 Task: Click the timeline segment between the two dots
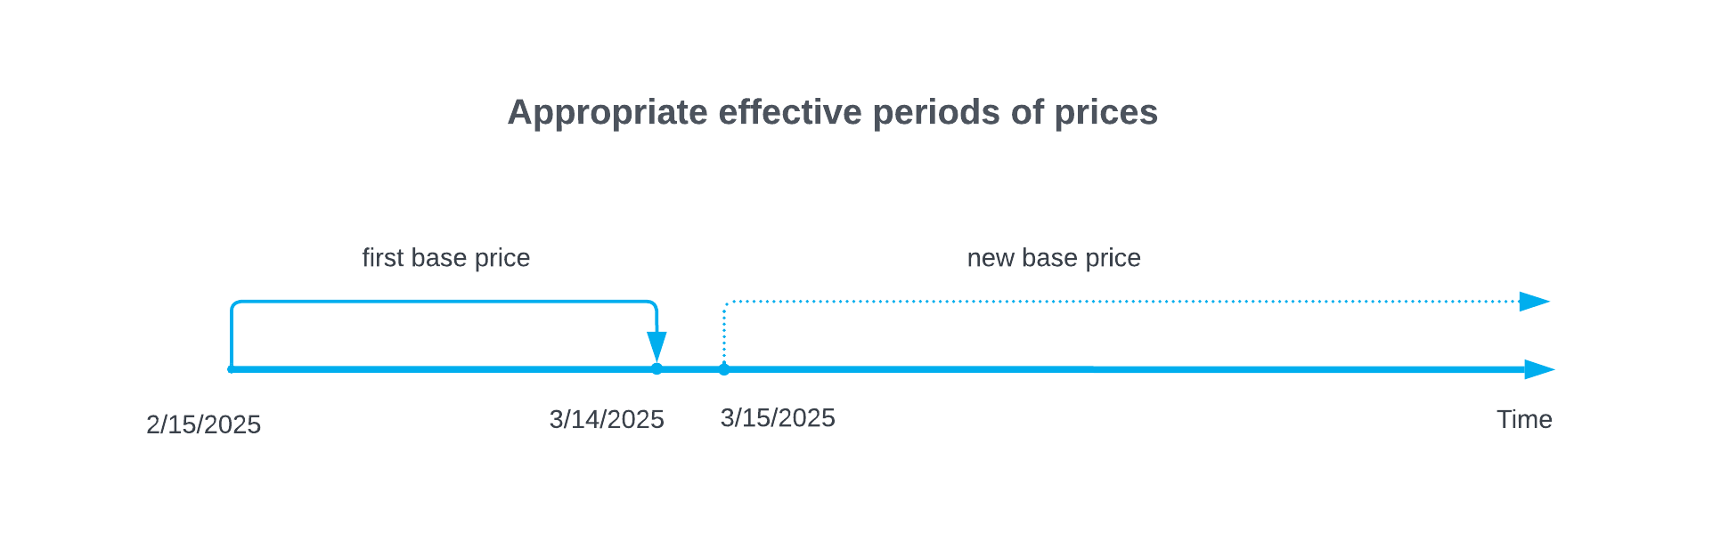690,369
